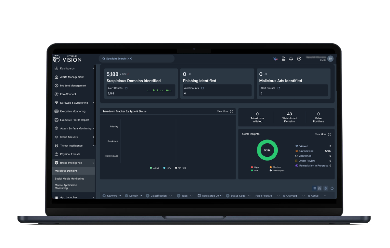Open the Incident Management icon
Image resolution: width=390 pixels, height=248 pixels.
56,86
